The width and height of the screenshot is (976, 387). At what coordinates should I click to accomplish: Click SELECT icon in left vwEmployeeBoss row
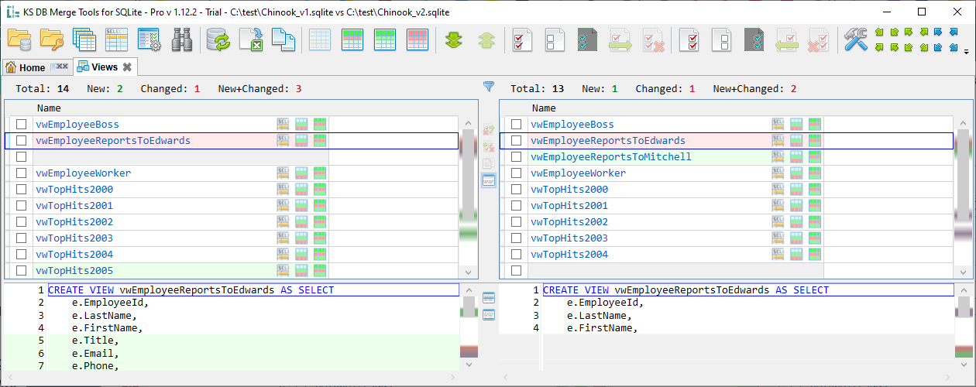click(283, 124)
